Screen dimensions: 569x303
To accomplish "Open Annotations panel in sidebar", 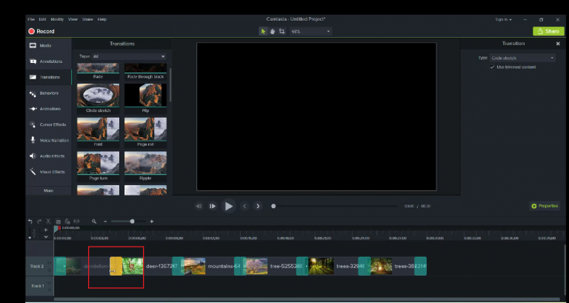I will pyautogui.click(x=49, y=61).
